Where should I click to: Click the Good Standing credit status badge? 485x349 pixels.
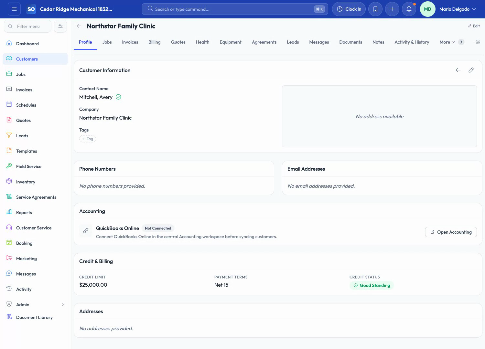pyautogui.click(x=372, y=285)
